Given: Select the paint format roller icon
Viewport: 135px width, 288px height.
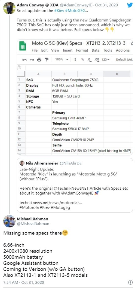Looking at the screenshot, I should coord(46,59).
